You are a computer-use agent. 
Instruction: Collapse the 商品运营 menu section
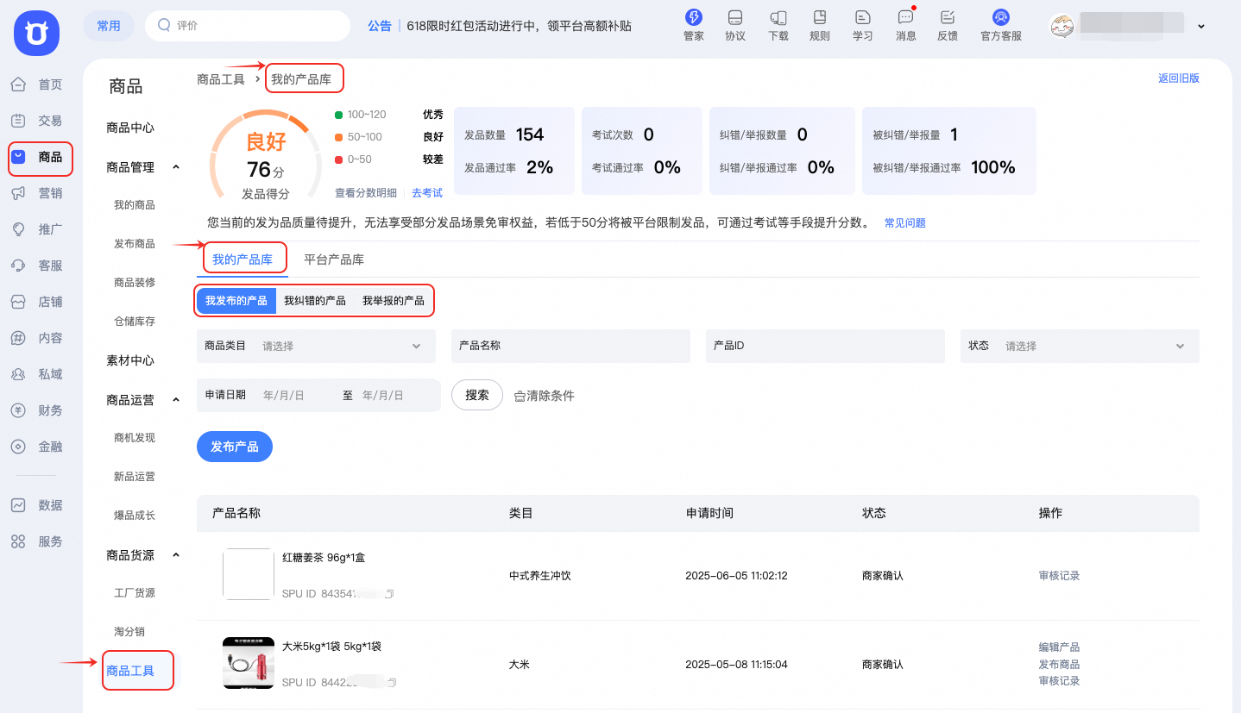click(176, 400)
